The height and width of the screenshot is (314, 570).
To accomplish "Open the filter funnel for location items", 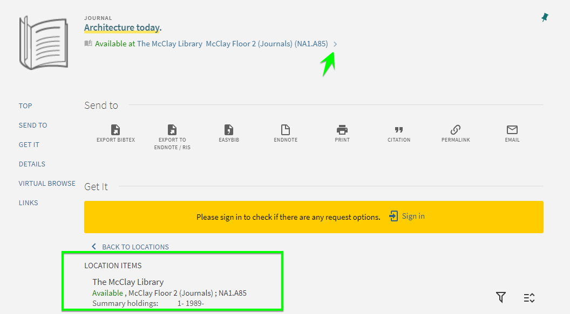I will (501, 297).
